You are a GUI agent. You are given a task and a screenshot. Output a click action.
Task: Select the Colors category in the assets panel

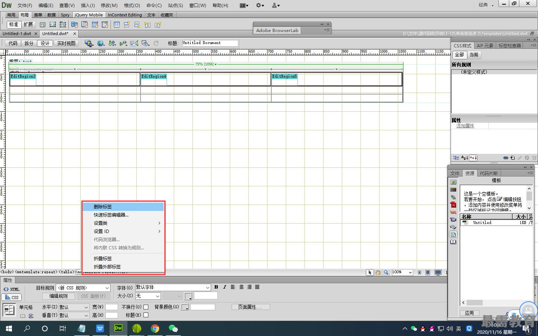pyautogui.click(x=453, y=190)
